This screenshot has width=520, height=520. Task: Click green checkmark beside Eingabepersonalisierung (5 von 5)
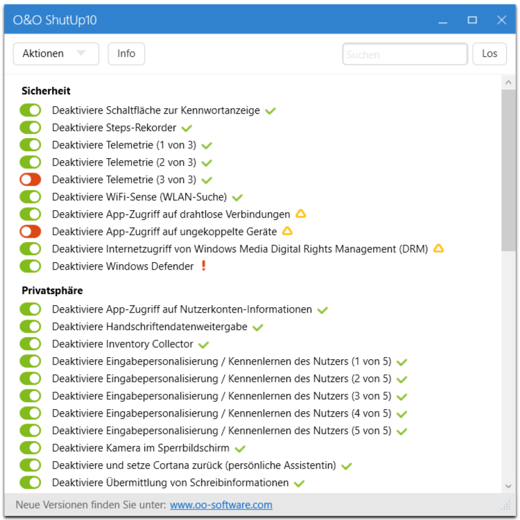[x=401, y=431]
